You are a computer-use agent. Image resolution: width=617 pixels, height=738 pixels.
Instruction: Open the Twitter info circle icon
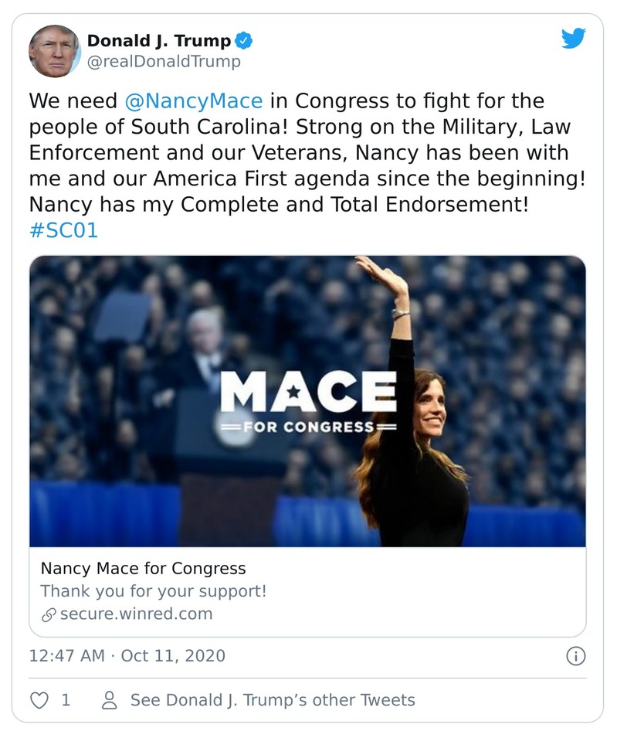pos(575,656)
